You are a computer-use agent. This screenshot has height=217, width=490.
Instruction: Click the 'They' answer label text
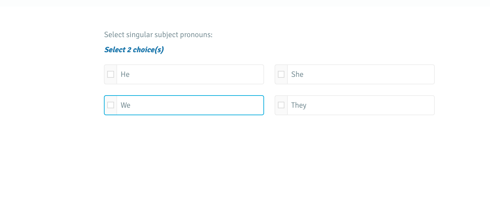(299, 105)
